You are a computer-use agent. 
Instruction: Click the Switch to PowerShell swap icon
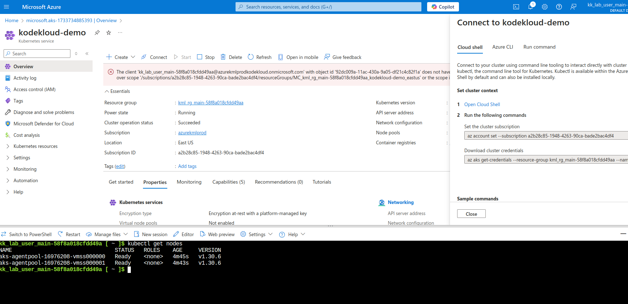pyautogui.click(x=4, y=234)
